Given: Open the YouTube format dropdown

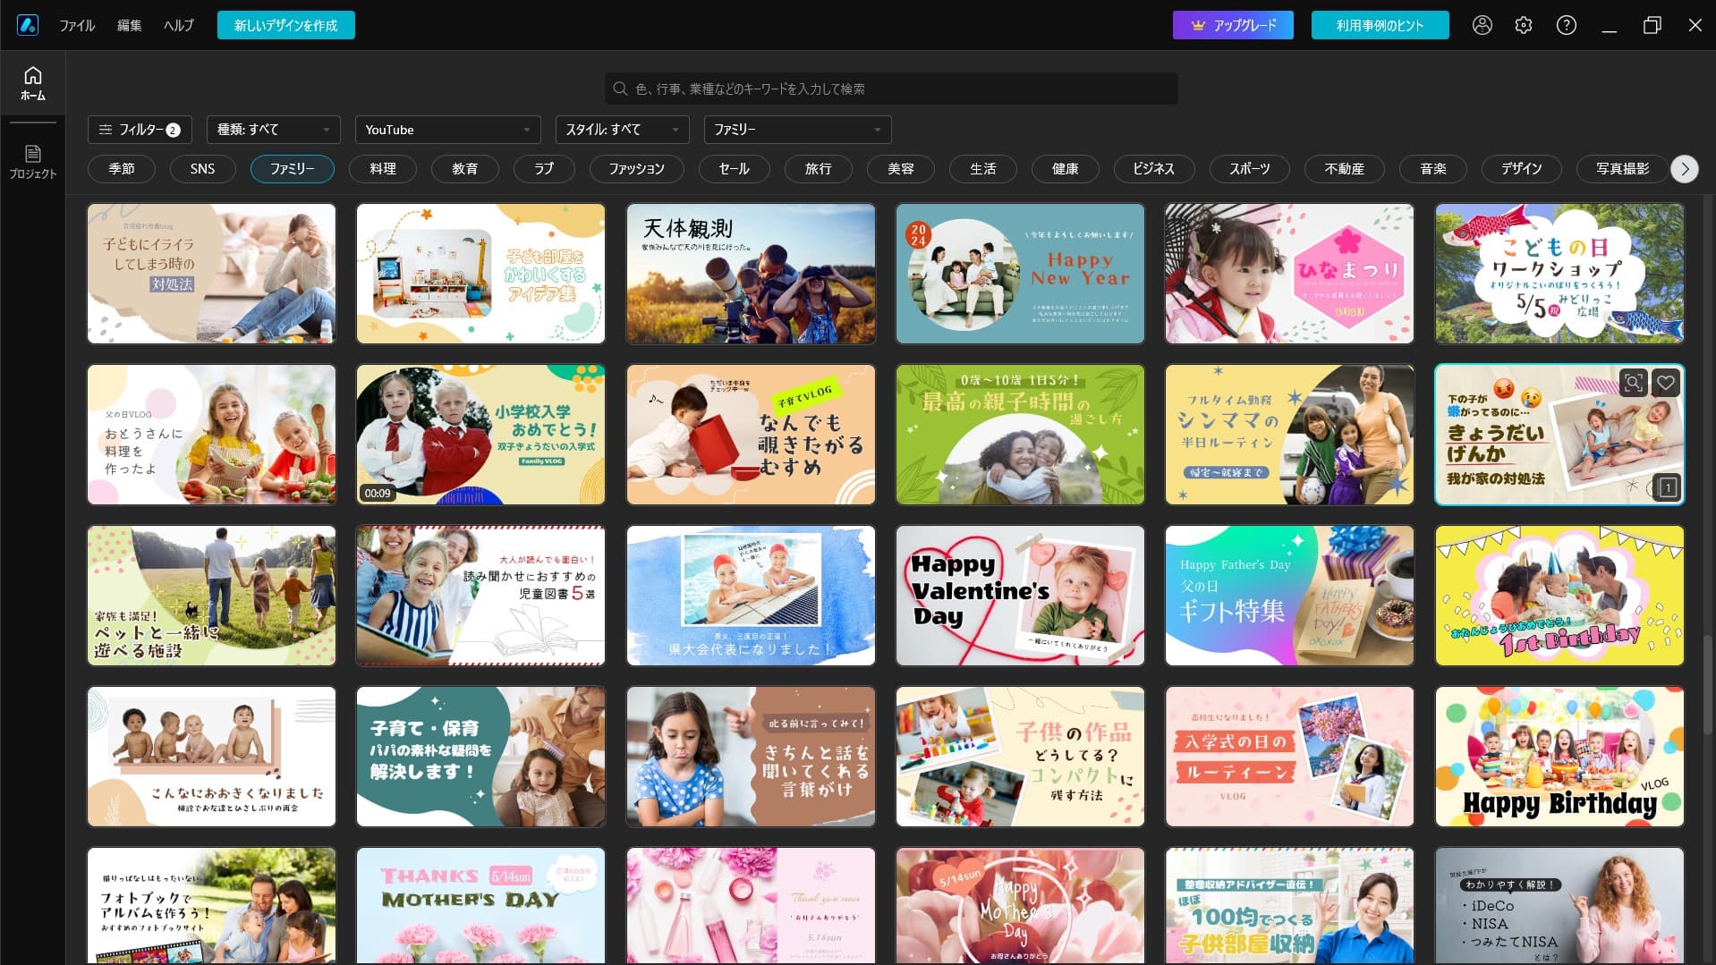Looking at the screenshot, I should (446, 130).
